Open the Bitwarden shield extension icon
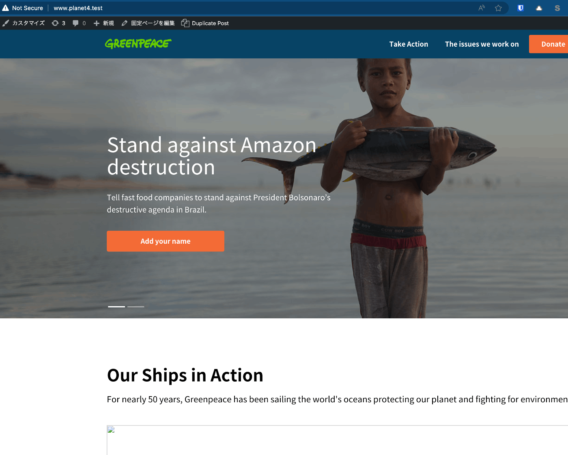 point(521,8)
